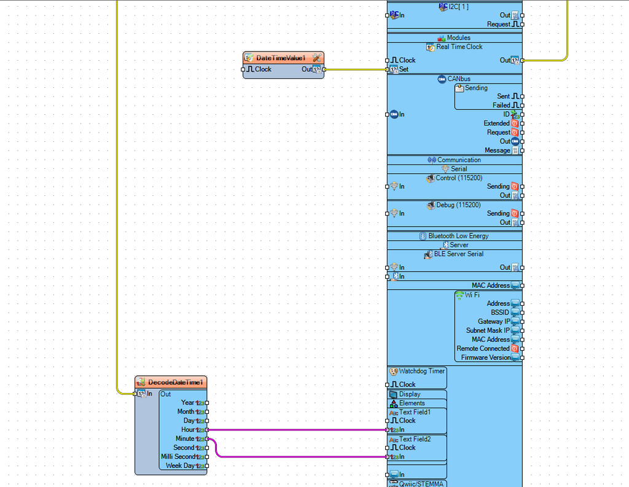Viewport: 629px width, 487px height.
Task: Click the Week Day output pin
Action: click(207, 466)
